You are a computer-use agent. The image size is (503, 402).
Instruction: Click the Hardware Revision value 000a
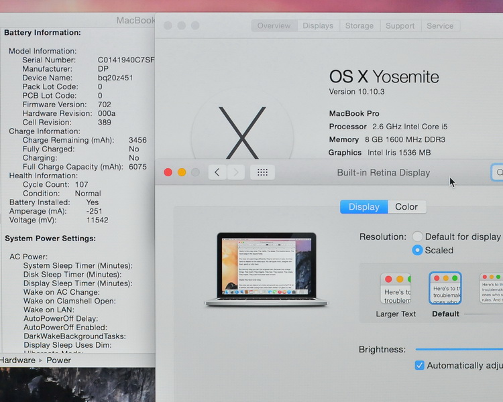(107, 113)
